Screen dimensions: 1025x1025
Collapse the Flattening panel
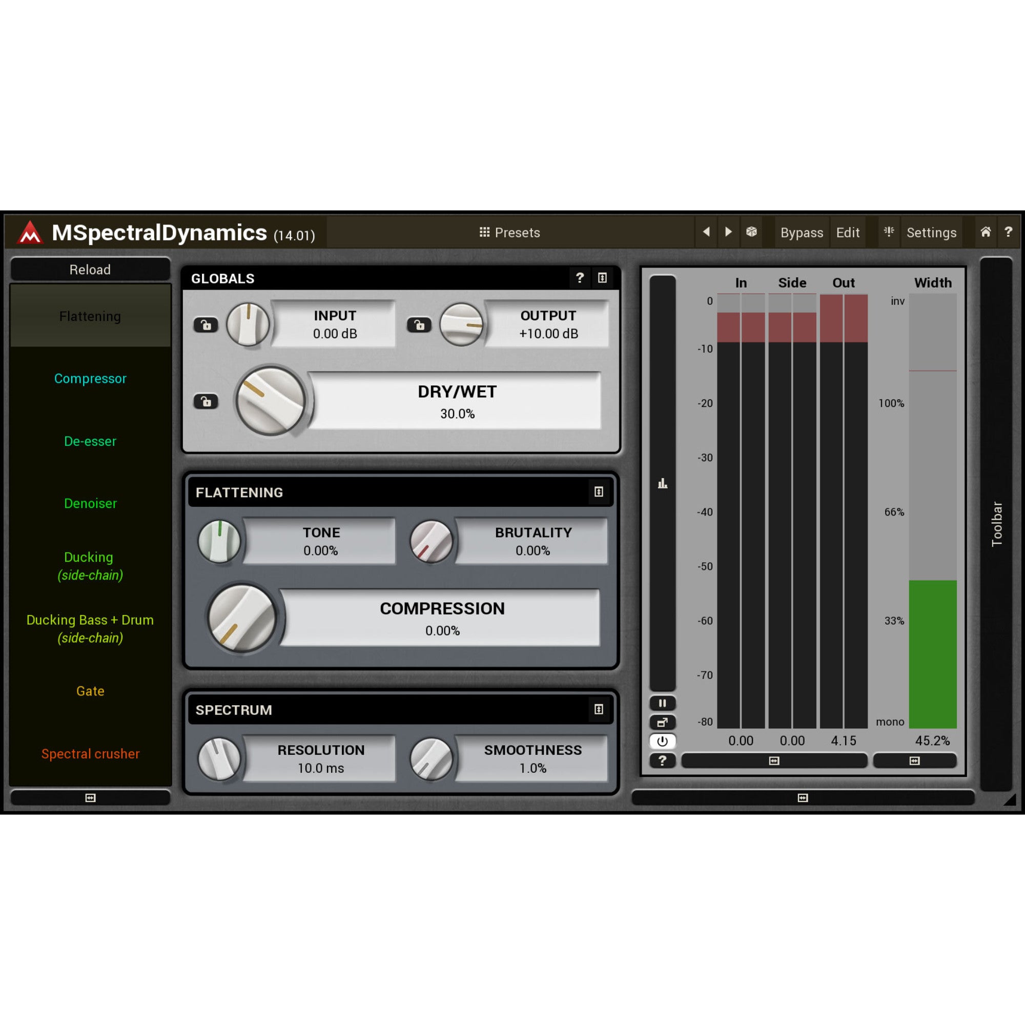[x=599, y=492]
